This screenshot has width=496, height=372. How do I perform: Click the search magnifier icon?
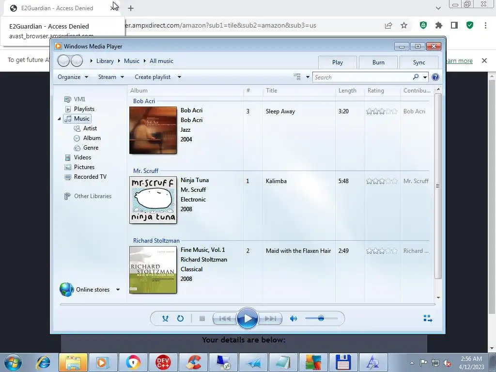pyautogui.click(x=416, y=77)
